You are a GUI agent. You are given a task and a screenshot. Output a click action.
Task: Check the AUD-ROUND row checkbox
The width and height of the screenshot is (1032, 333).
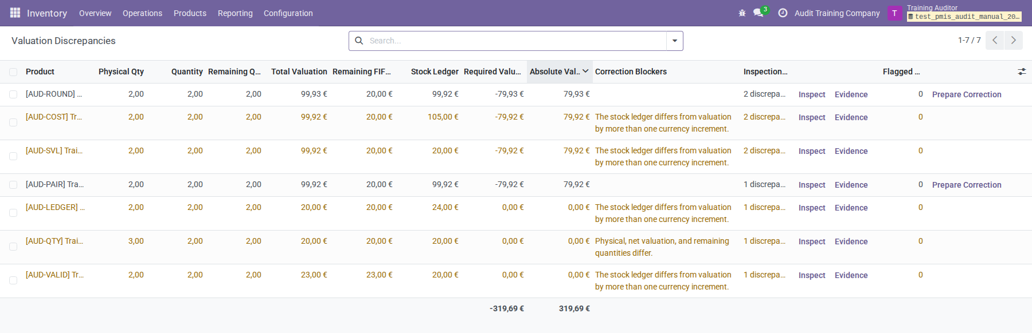point(13,94)
